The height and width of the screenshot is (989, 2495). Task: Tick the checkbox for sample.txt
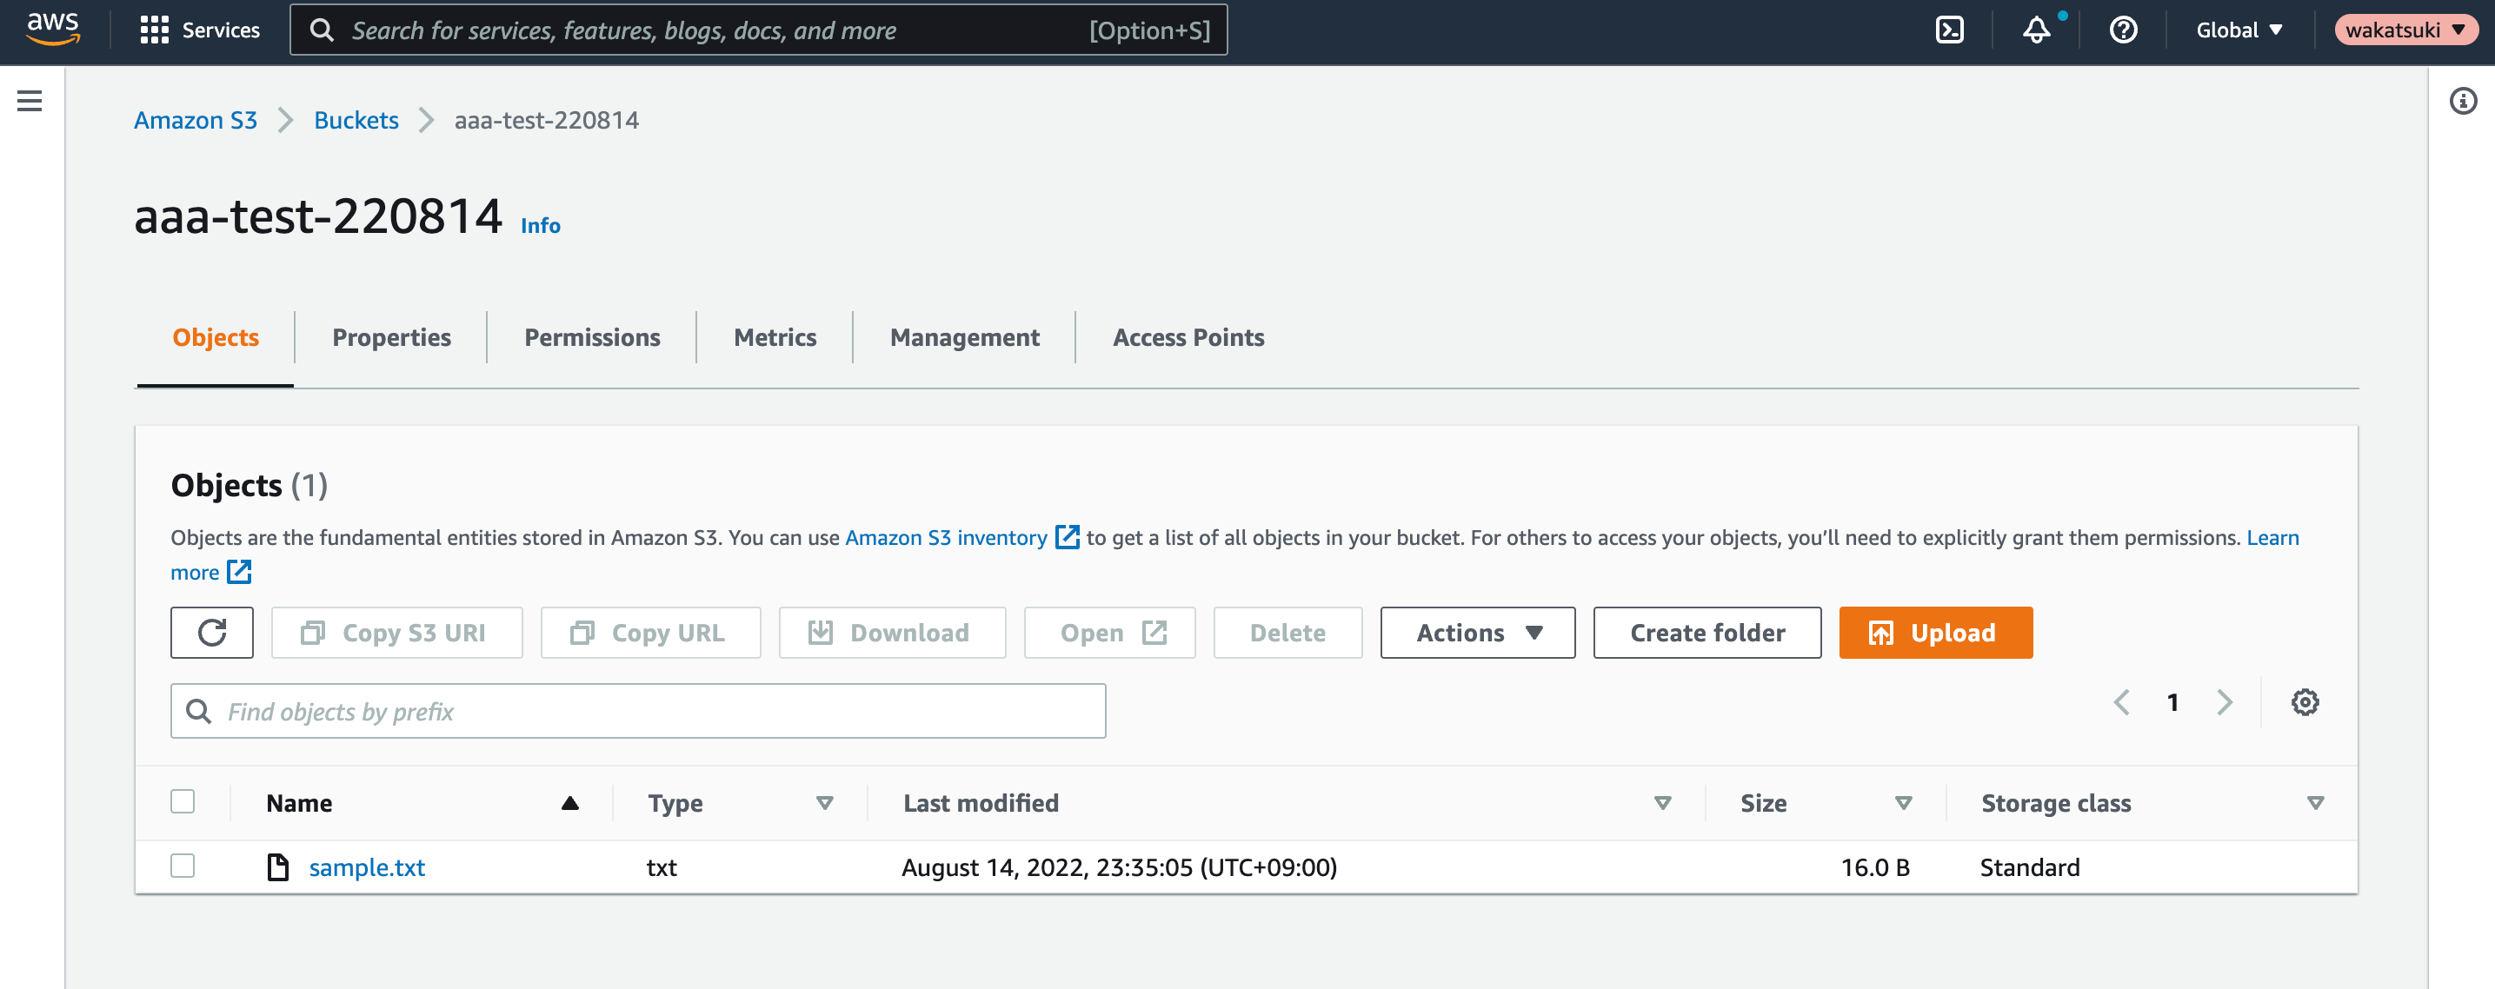click(183, 865)
